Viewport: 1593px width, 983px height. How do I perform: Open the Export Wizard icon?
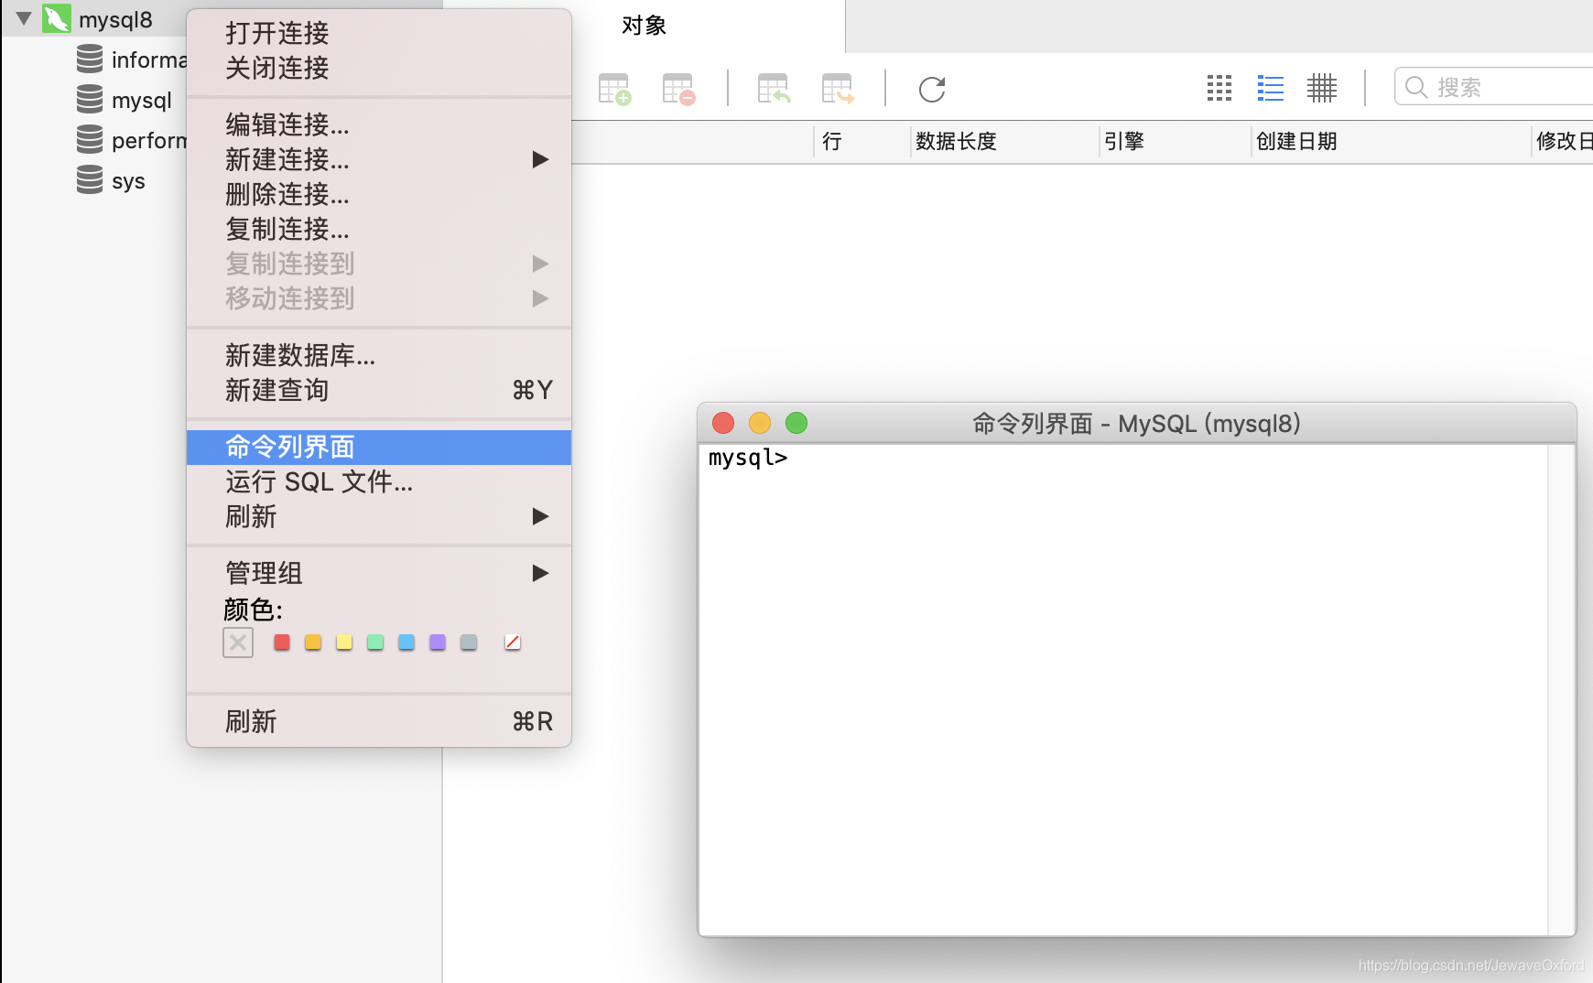click(x=840, y=89)
